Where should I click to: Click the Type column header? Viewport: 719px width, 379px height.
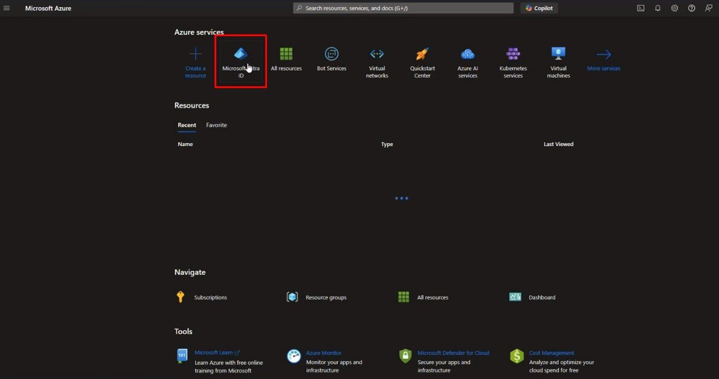pyautogui.click(x=387, y=144)
